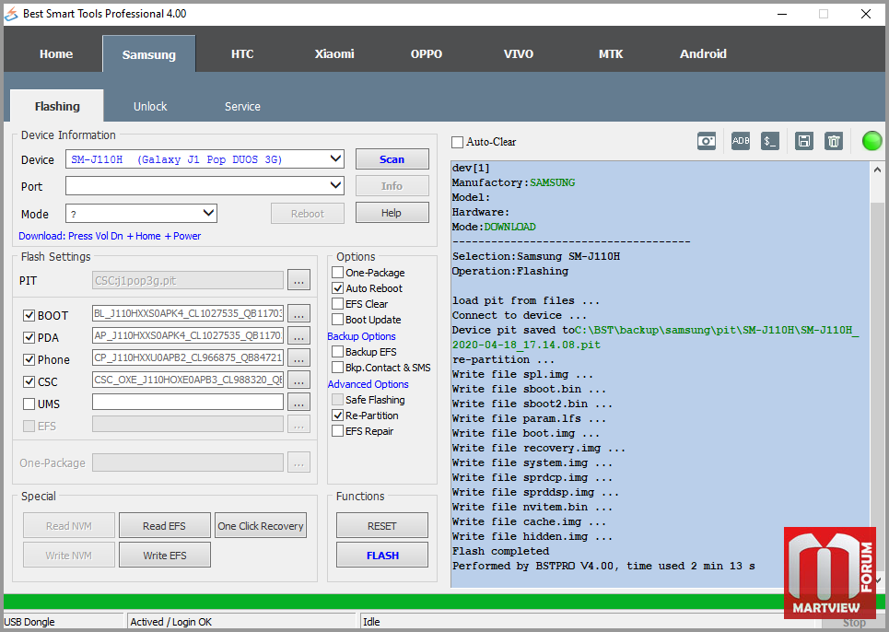889x632 pixels.
Task: Click the green status indicator light
Action: click(x=872, y=141)
